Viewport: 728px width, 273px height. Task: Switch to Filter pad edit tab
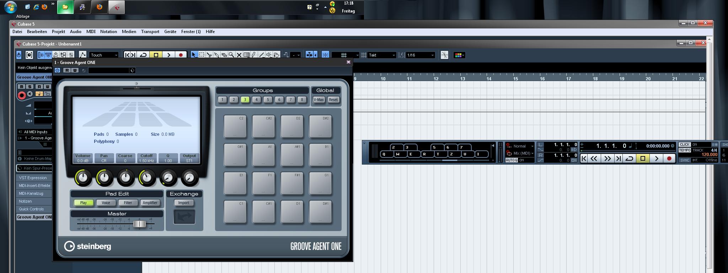pyautogui.click(x=128, y=203)
